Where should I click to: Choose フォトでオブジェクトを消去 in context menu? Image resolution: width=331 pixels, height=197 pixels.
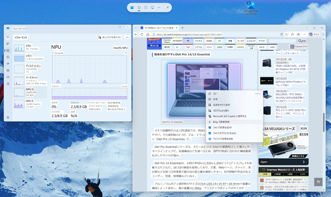(234, 133)
